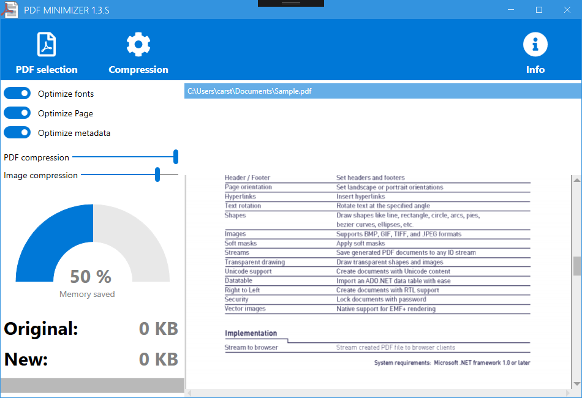Close the PDF Minimizer window
Viewport: 582px width, 398px height.
coord(567,10)
